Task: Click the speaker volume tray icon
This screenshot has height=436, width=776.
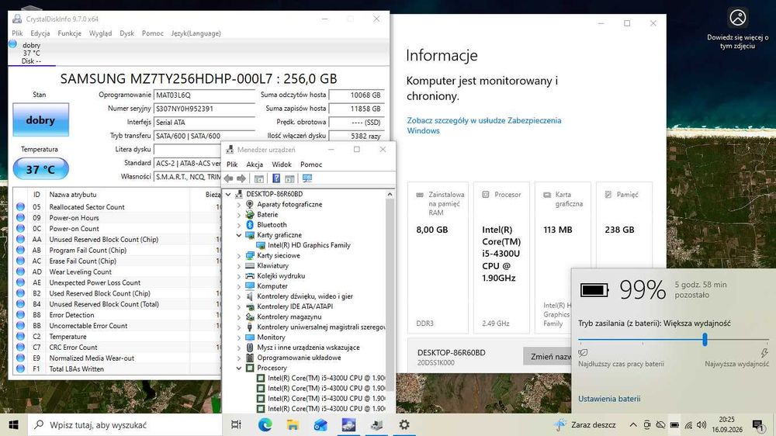Action: [702, 425]
